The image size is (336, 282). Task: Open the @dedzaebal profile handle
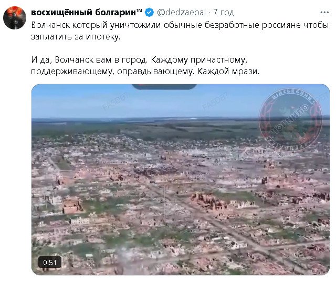click(x=181, y=13)
